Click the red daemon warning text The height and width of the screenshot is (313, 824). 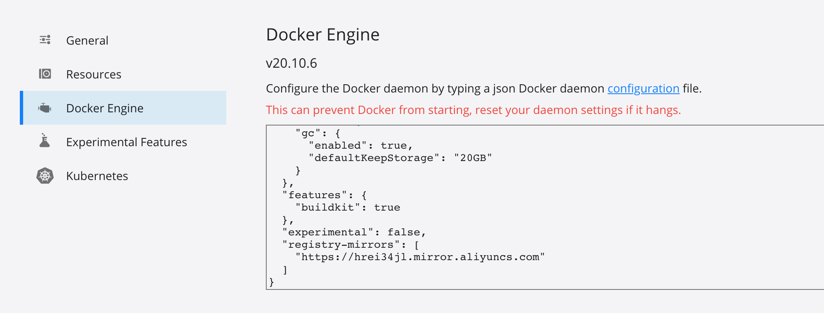[473, 110]
